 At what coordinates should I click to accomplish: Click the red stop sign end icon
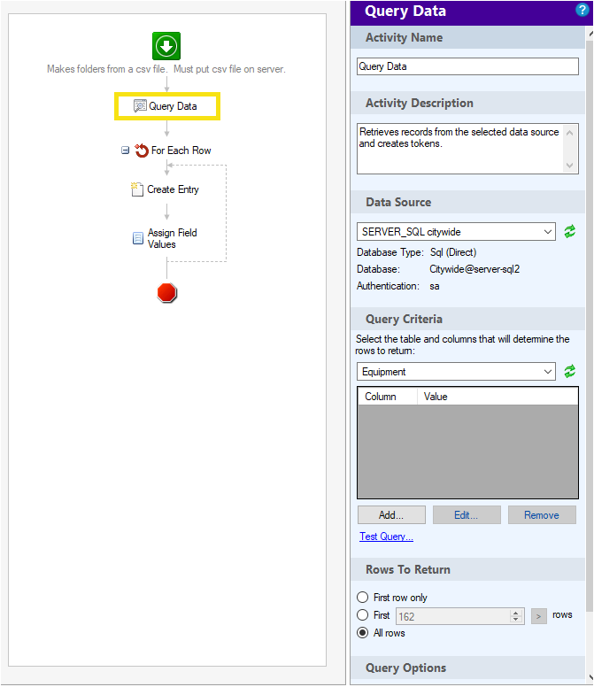[x=167, y=293]
